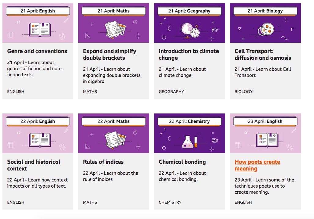Open the 'Genre and conventions' lesson
This screenshot has height=219, width=314.
pyautogui.click(x=37, y=51)
